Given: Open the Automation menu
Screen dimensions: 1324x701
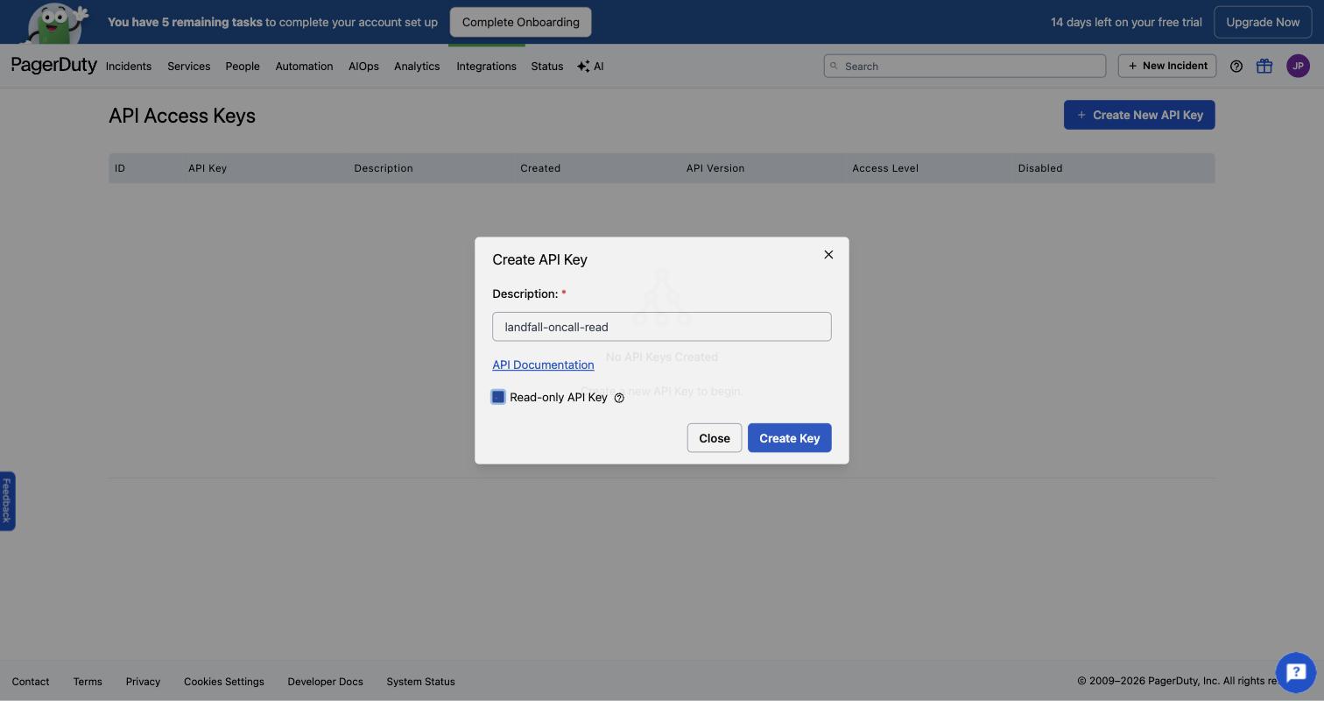Looking at the screenshot, I should pyautogui.click(x=304, y=67).
